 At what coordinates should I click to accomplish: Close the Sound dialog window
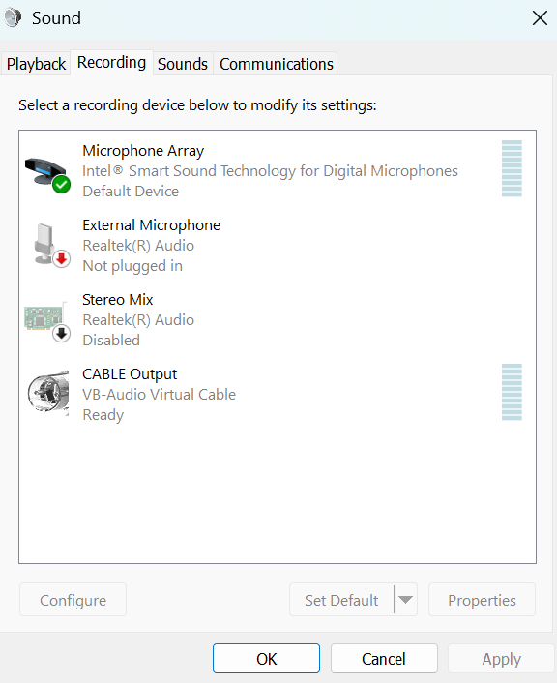(540, 18)
